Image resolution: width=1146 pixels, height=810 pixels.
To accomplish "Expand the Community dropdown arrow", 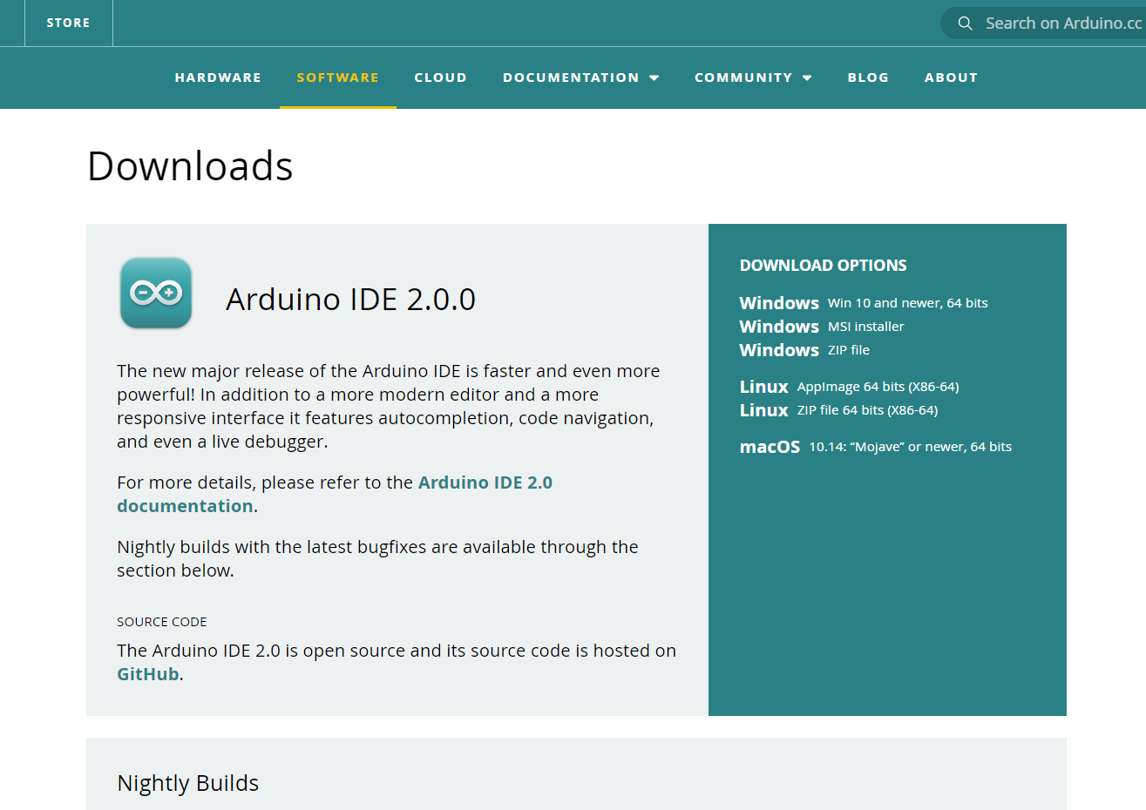I will (x=807, y=78).
